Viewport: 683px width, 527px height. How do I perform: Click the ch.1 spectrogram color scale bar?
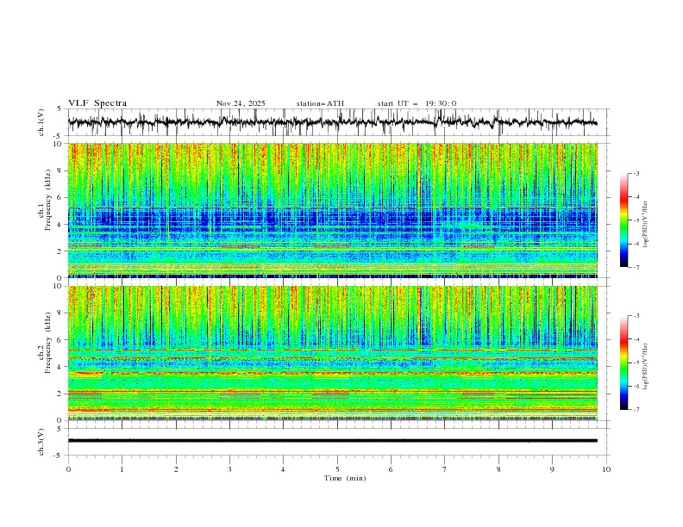(x=623, y=220)
